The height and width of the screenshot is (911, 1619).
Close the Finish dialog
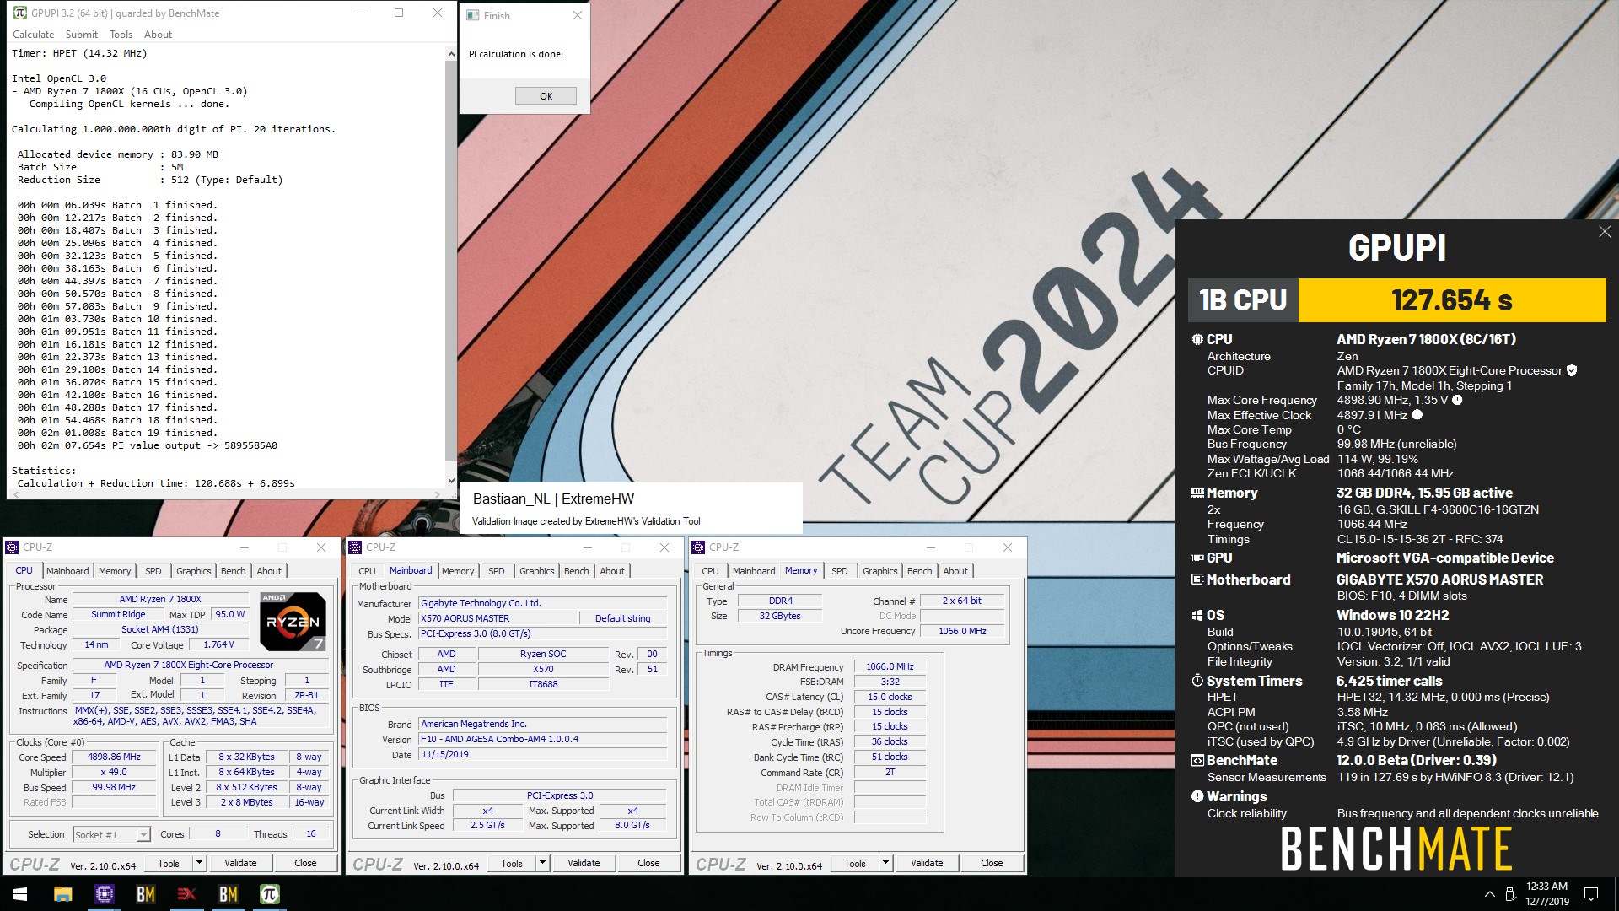577,15
